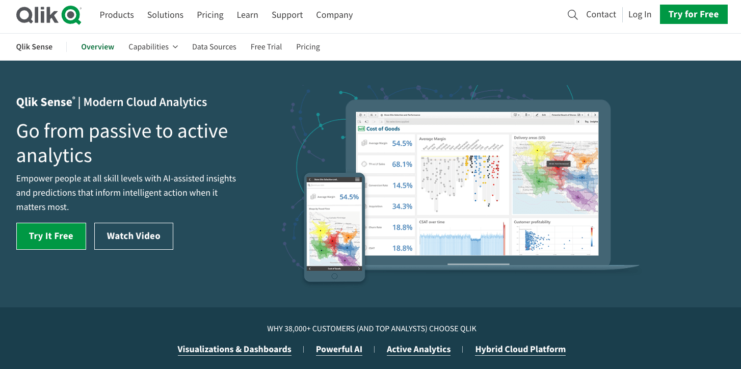
Task: Select the Overview tab
Action: pos(97,47)
